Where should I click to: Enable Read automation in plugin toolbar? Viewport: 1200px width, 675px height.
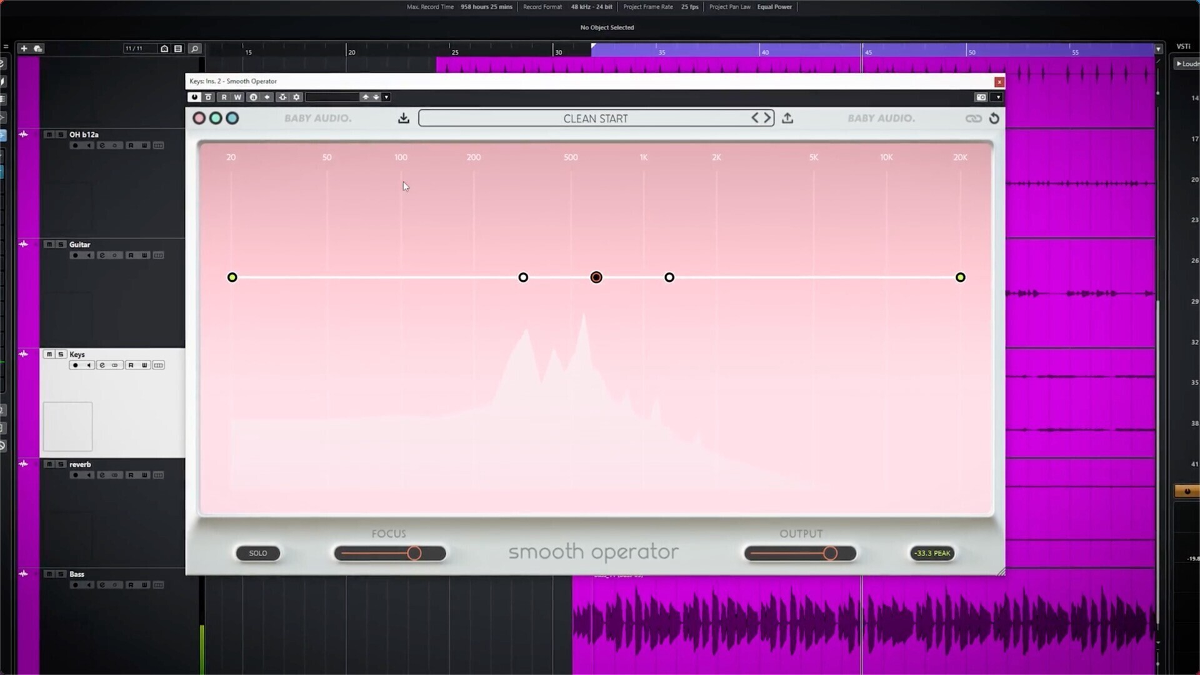[x=224, y=97]
